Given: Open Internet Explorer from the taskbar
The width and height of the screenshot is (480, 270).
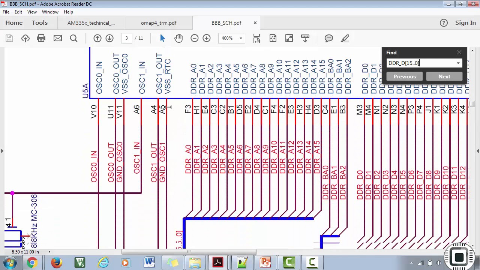Looking at the screenshot, I should pyautogui.click(x=103, y=262).
